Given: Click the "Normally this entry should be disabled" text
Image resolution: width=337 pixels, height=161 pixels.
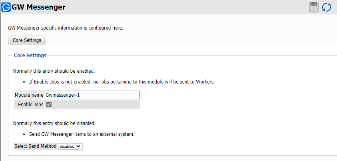Looking at the screenshot, I should 54,123.
